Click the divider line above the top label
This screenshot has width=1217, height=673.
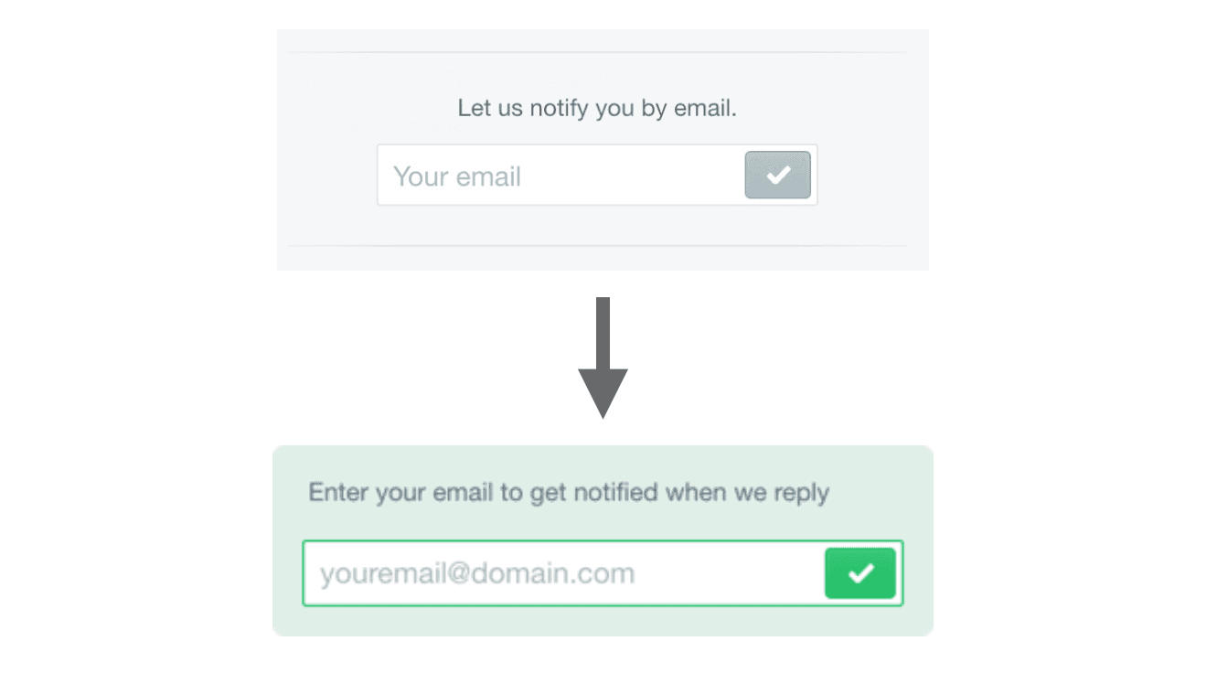click(x=597, y=53)
